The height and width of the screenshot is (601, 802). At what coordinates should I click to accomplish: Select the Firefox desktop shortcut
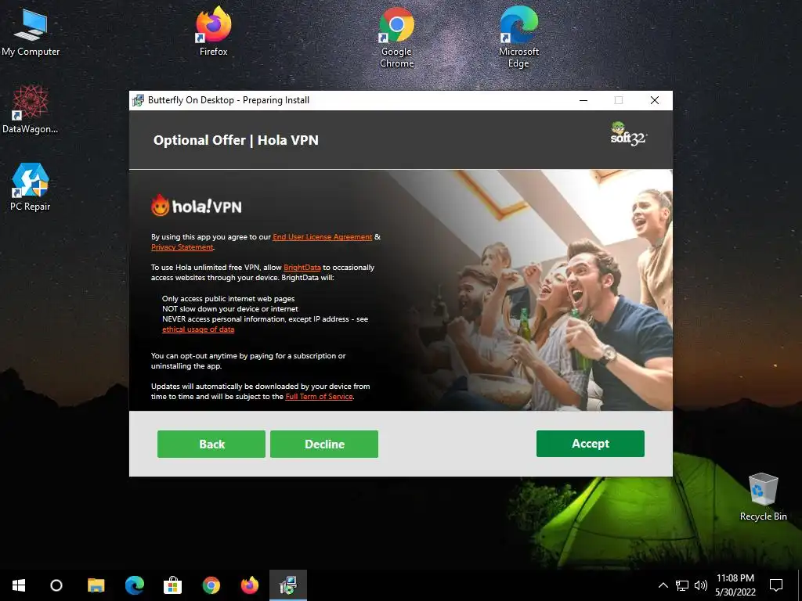[x=213, y=31]
